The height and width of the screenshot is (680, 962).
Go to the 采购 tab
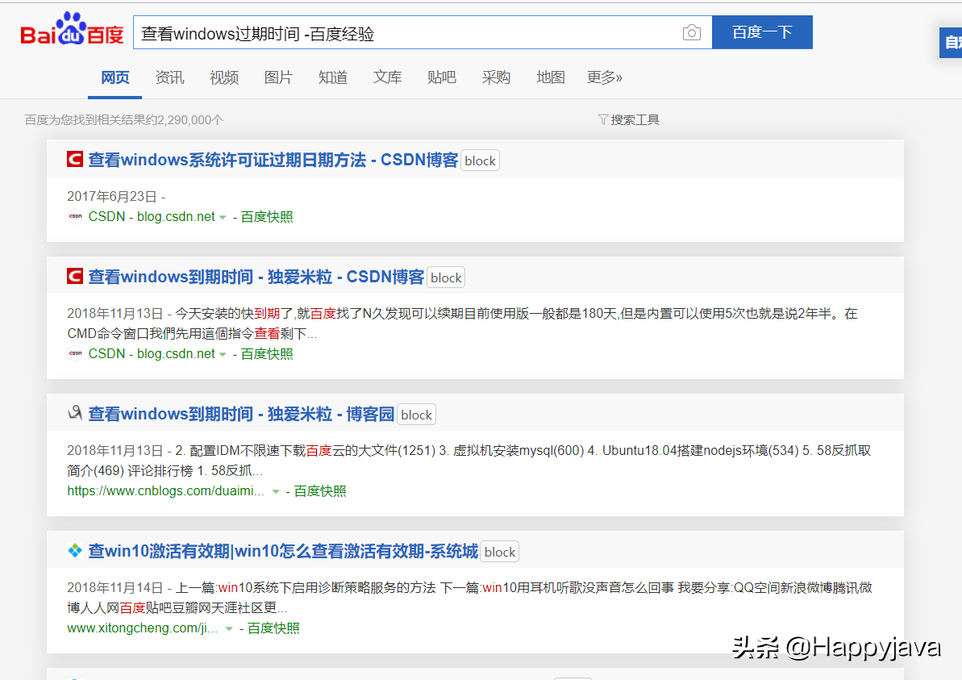496,77
